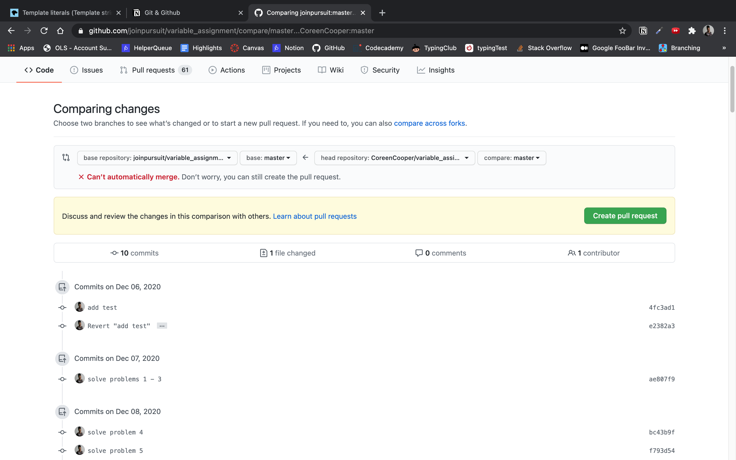Image resolution: width=736 pixels, height=460 pixels.
Task: Open the base: master branch dropdown
Action: (x=268, y=158)
